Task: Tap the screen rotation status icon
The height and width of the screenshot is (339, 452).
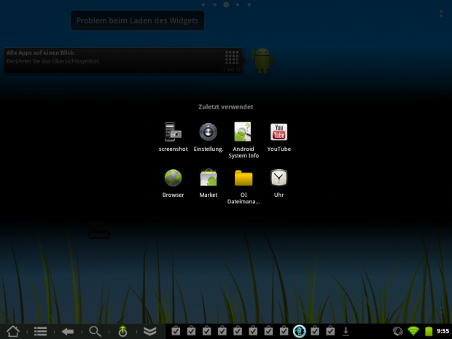Action: pyautogui.click(x=398, y=331)
